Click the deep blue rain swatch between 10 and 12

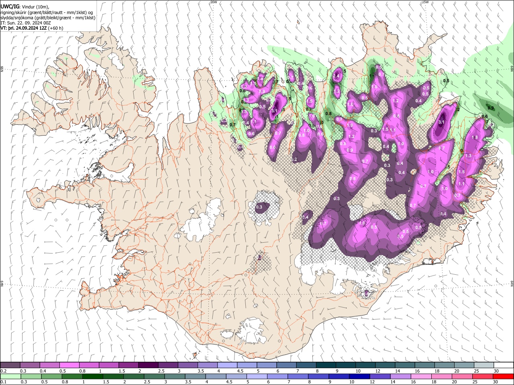[x=359, y=377]
